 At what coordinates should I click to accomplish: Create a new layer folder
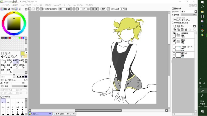(182, 26)
